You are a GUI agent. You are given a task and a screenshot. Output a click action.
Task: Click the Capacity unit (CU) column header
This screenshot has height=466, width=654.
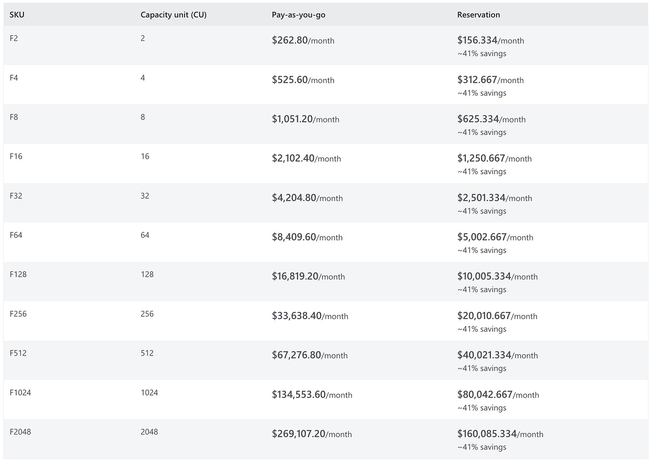pos(173,15)
